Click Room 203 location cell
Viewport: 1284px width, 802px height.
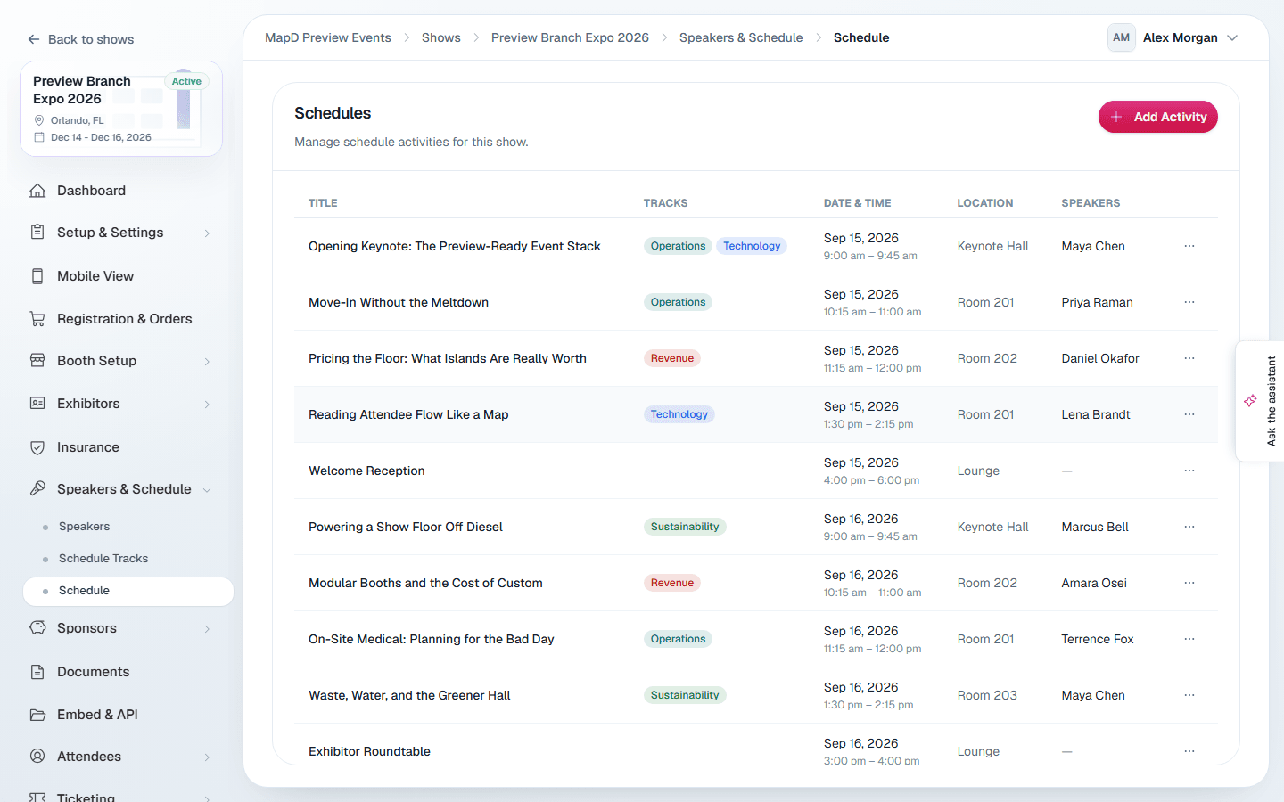[987, 695]
